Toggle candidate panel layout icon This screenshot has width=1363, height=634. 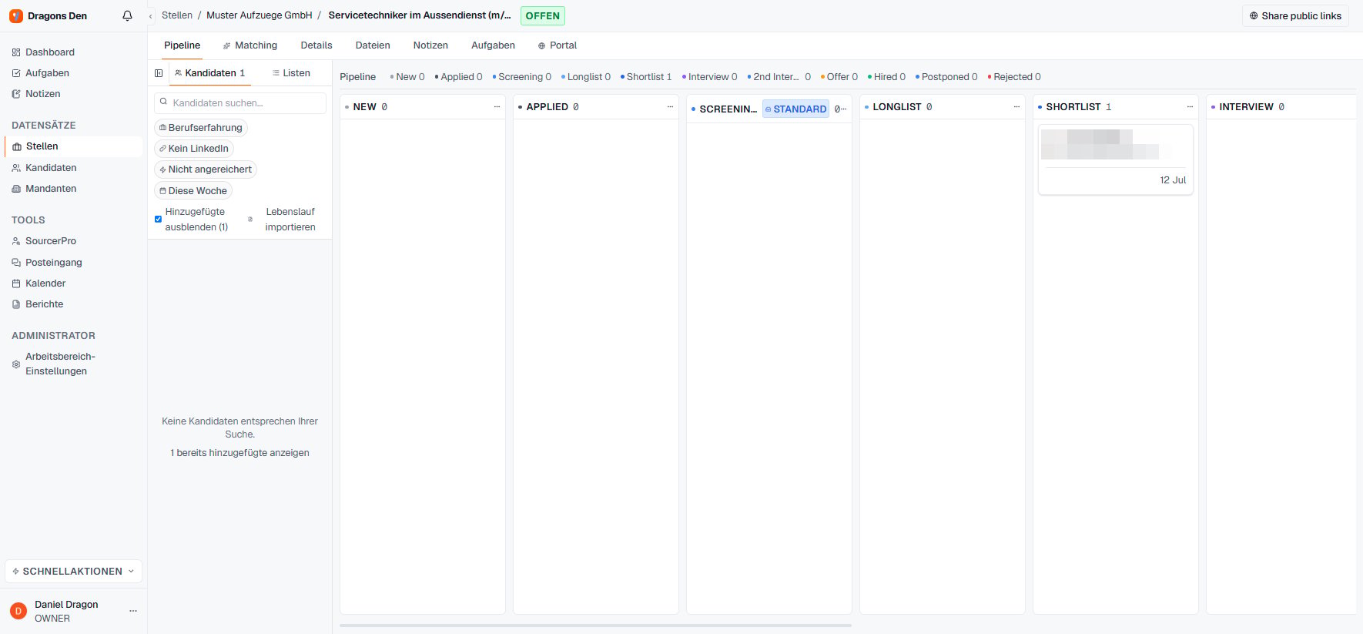point(159,73)
